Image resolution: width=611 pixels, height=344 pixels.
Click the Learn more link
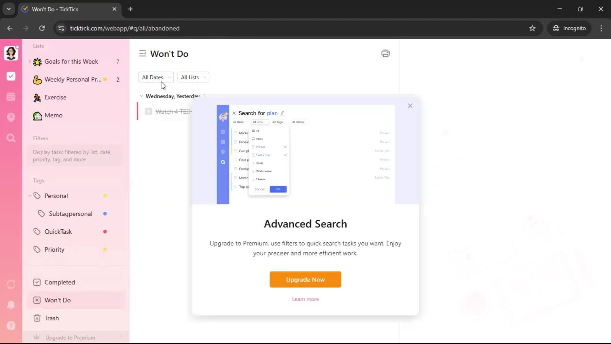(x=305, y=299)
